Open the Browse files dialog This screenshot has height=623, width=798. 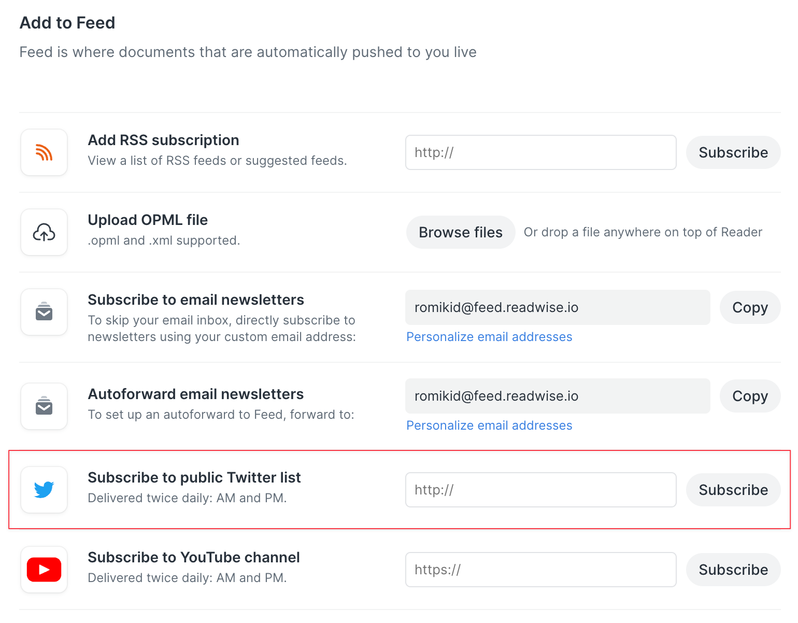point(461,232)
